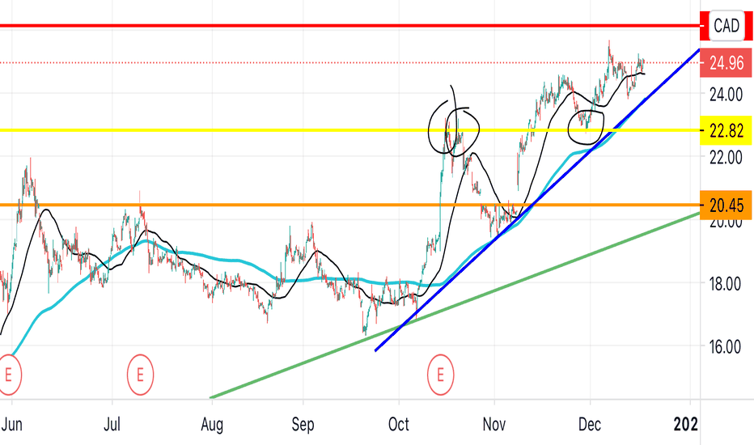Click the Jul label on time axis
This screenshot has height=445, width=754.
point(112,424)
